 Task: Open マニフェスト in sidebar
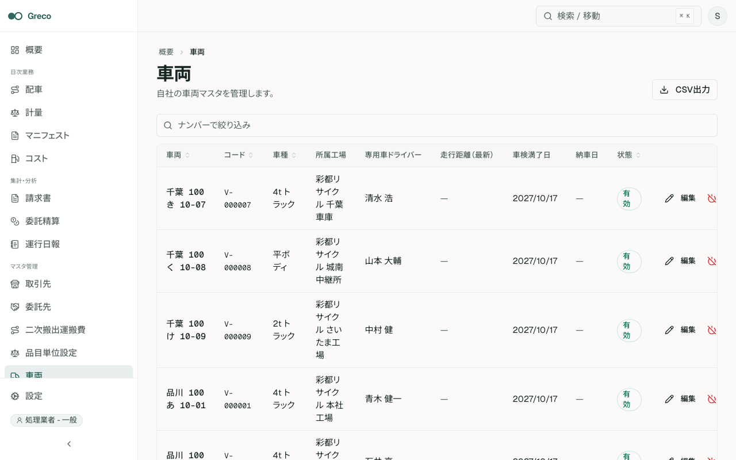click(x=68, y=136)
